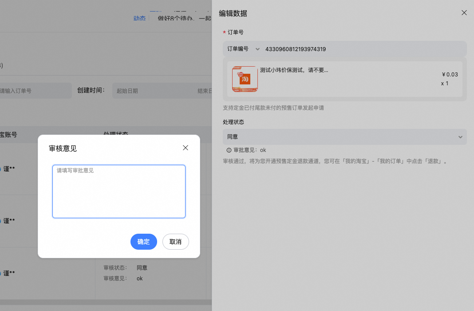Close the 编辑数据 side panel
The width and height of the screenshot is (474, 311).
click(x=464, y=13)
